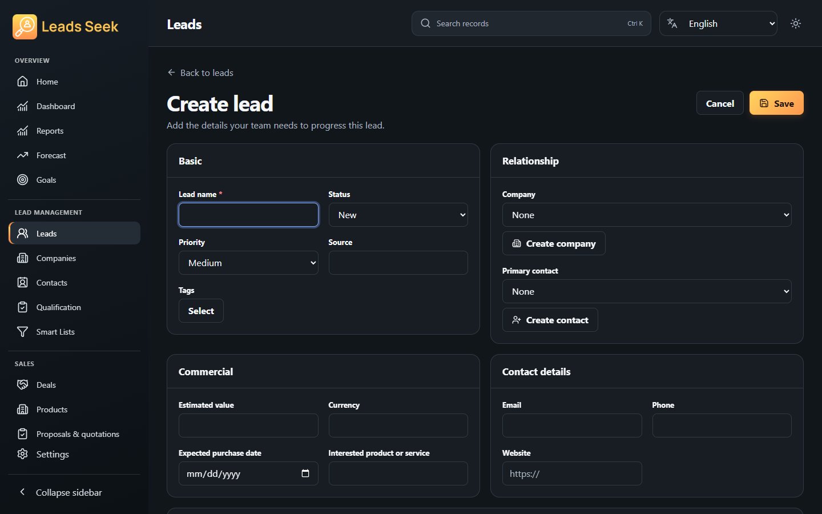Open the Status dropdown showing New

[398, 215]
